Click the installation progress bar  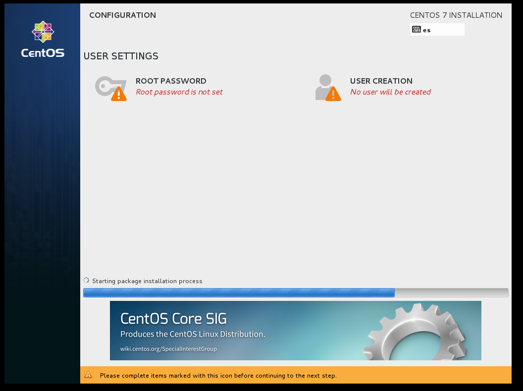(x=296, y=293)
